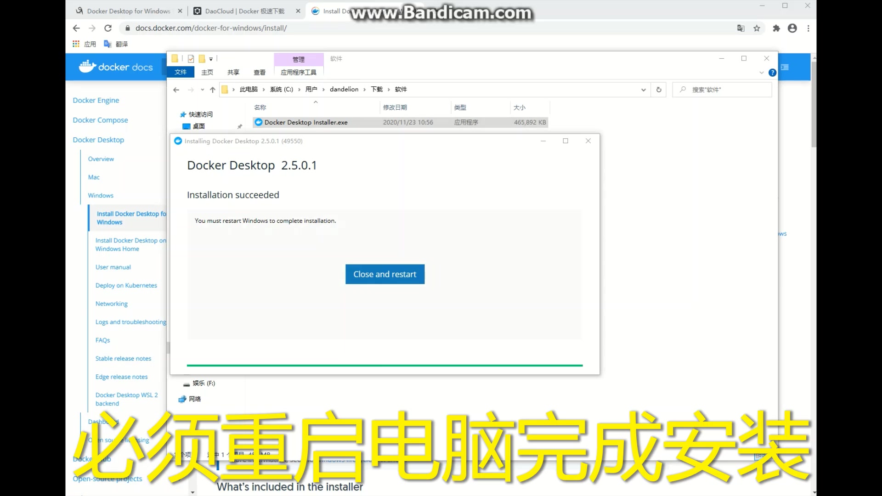This screenshot has width=882, height=496.
Task: Close the DaoCloud tab
Action: [298, 11]
